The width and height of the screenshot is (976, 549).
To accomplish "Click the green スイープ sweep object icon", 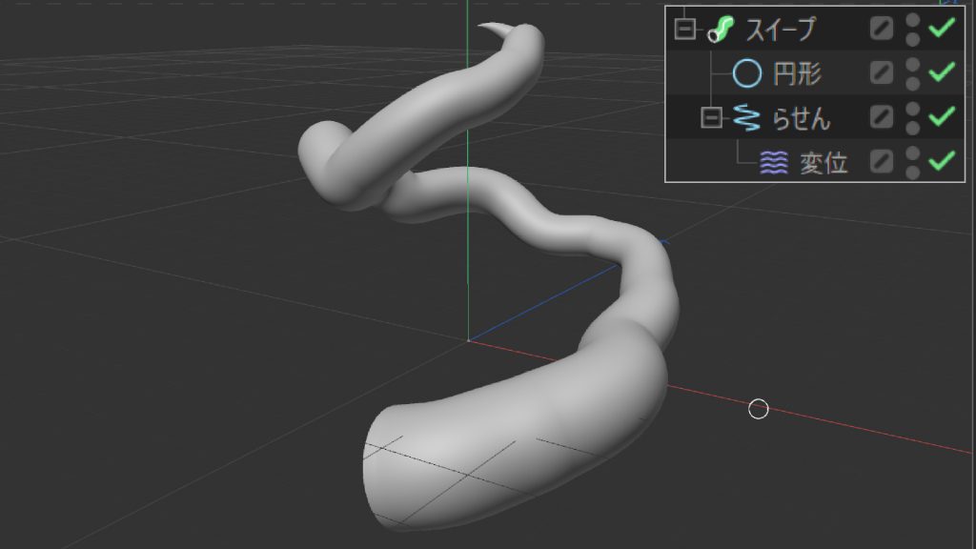I will [x=722, y=29].
